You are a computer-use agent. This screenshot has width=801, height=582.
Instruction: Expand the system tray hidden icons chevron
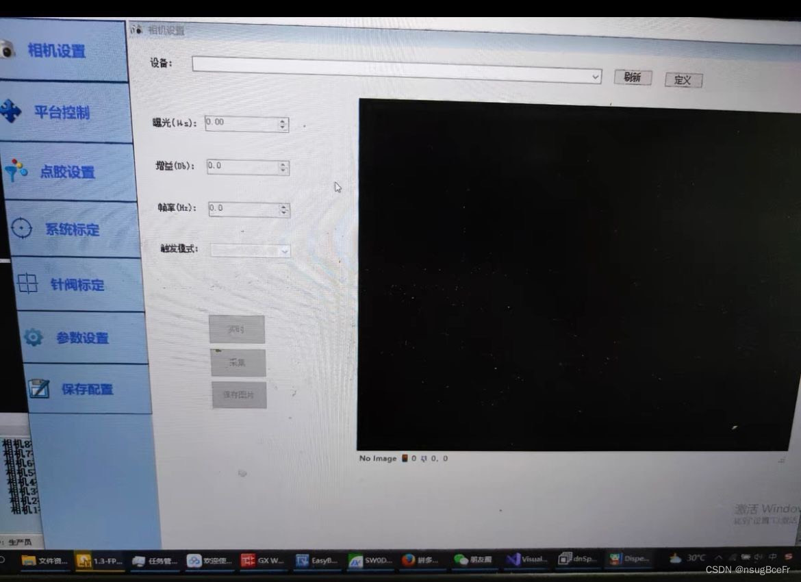(x=720, y=557)
